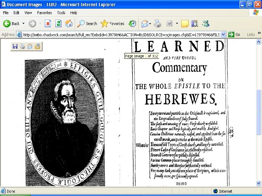This screenshot has width=262, height=196.
Task: Open the Mail envelope icon
Action: pos(145,24)
